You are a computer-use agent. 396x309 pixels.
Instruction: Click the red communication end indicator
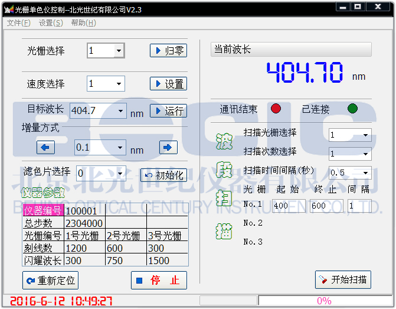coord(276,109)
